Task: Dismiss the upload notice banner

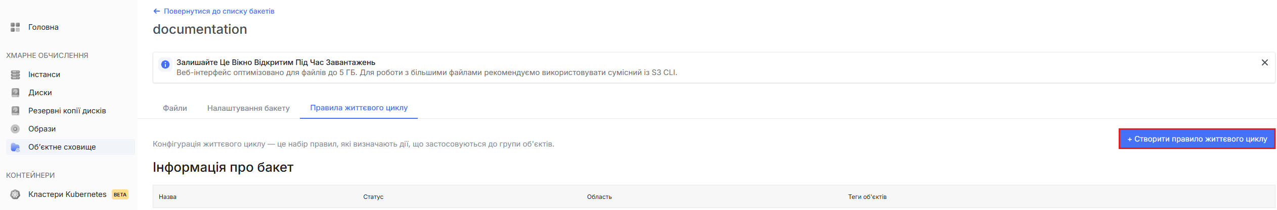Action: coord(1264,62)
